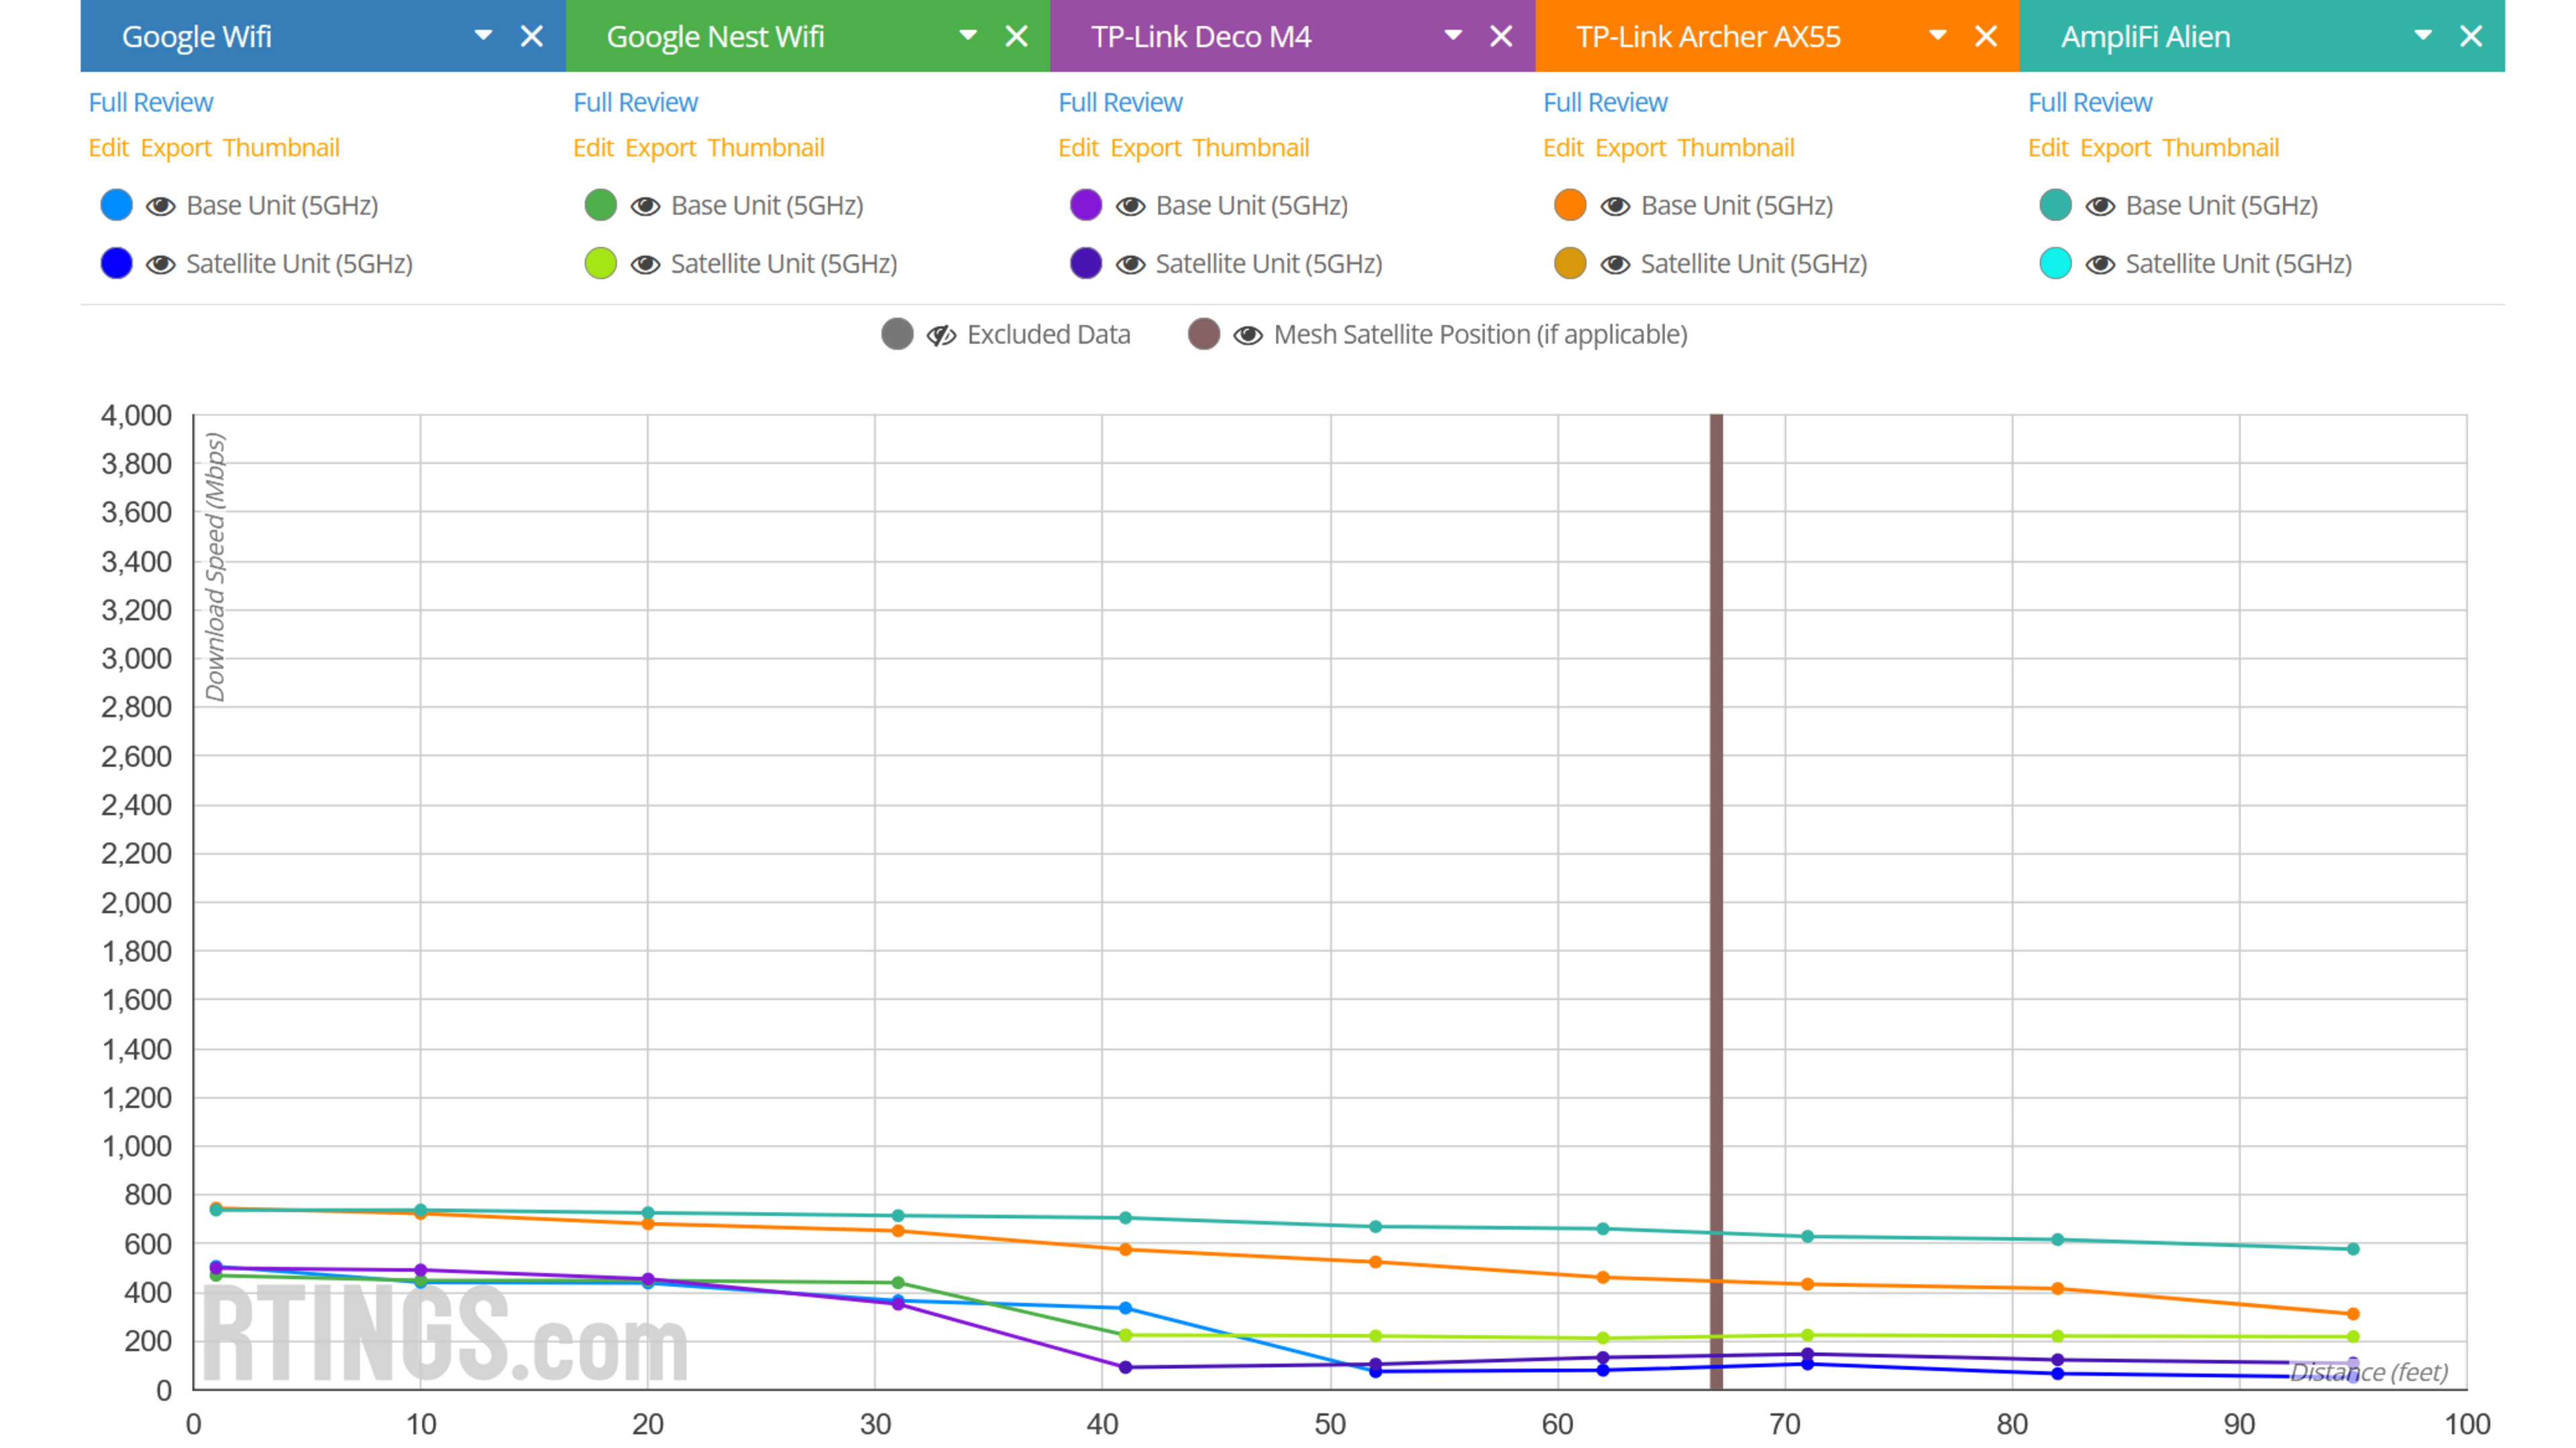Image resolution: width=2576 pixels, height=1448 pixels.
Task: Hide TP-Link Deco M4 Base Unit series
Action: [1130, 206]
